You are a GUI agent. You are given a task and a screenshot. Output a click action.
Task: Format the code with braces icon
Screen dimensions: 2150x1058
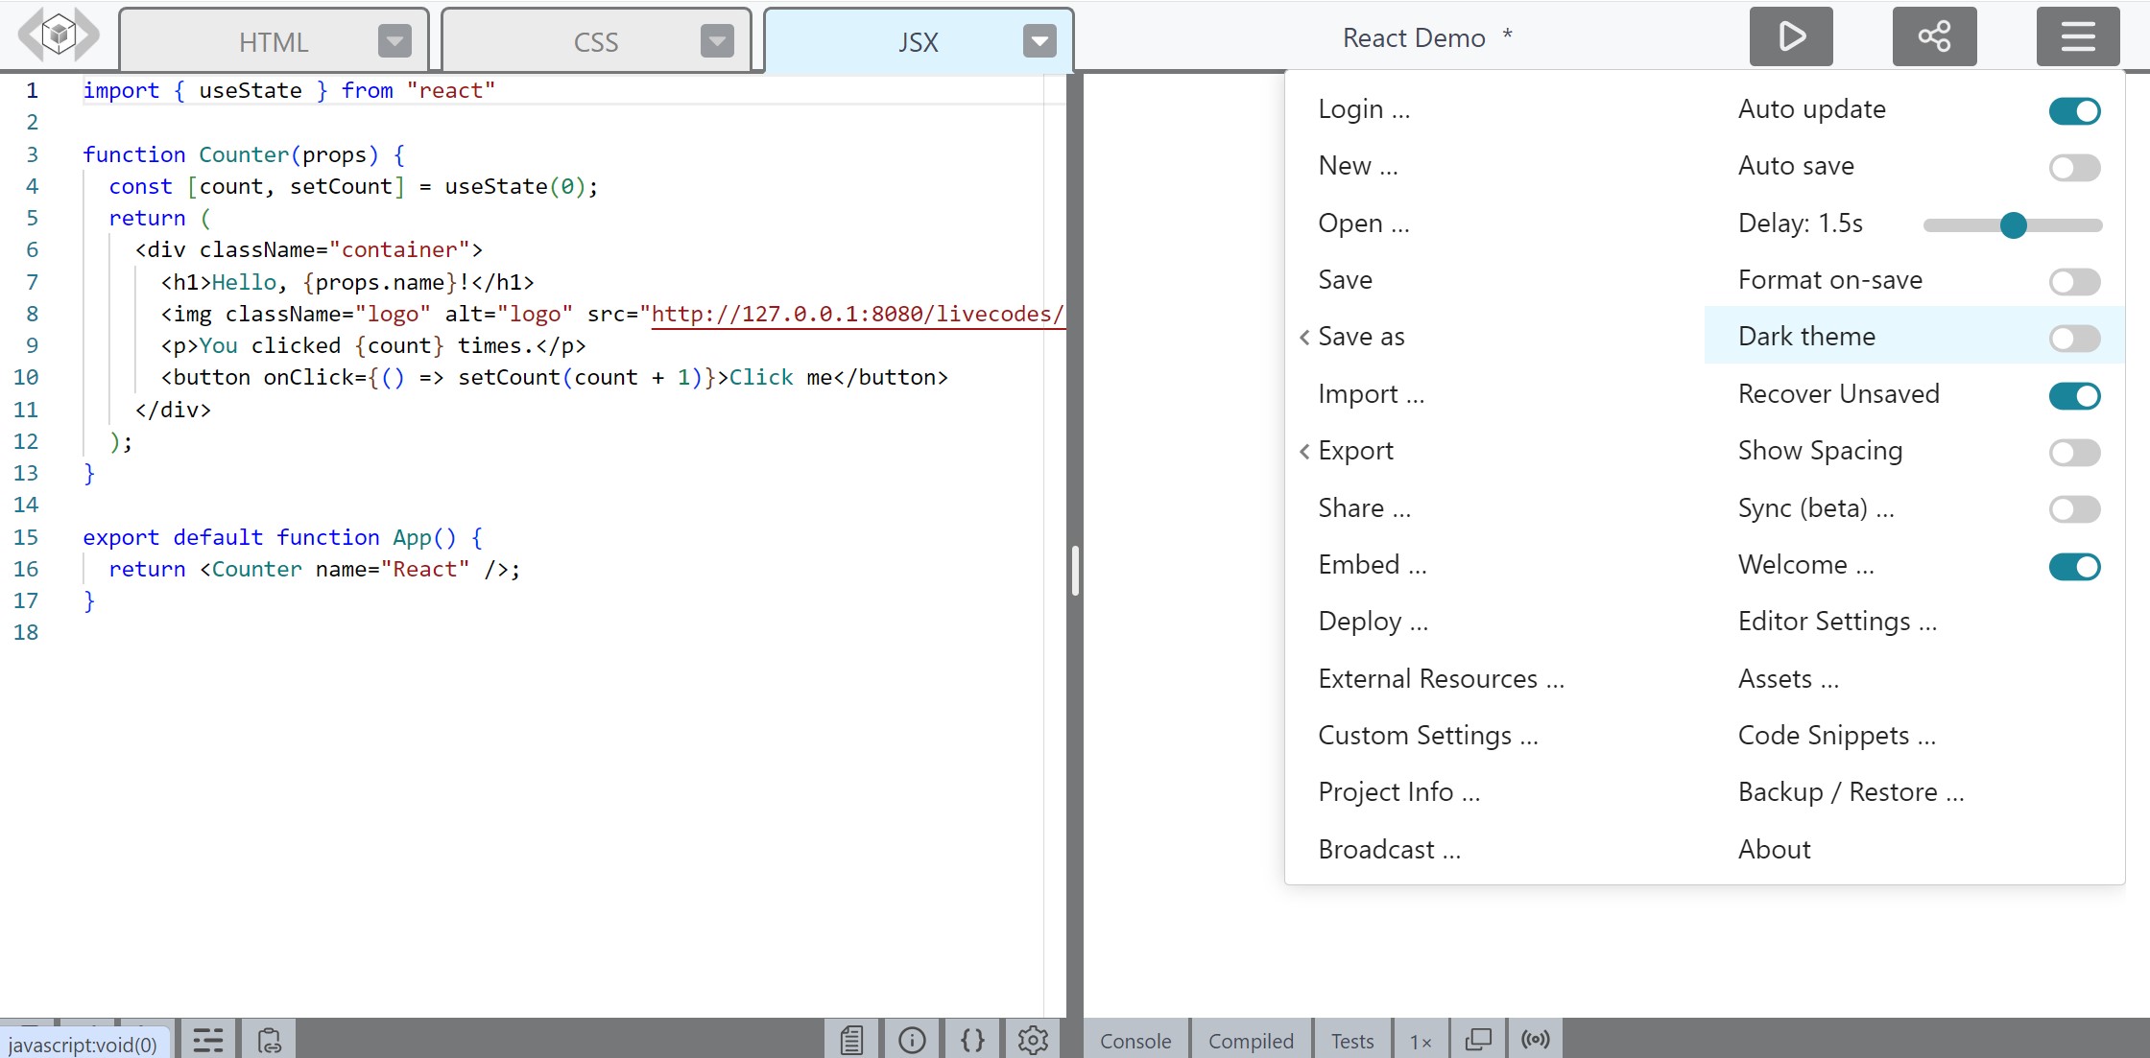tap(972, 1039)
